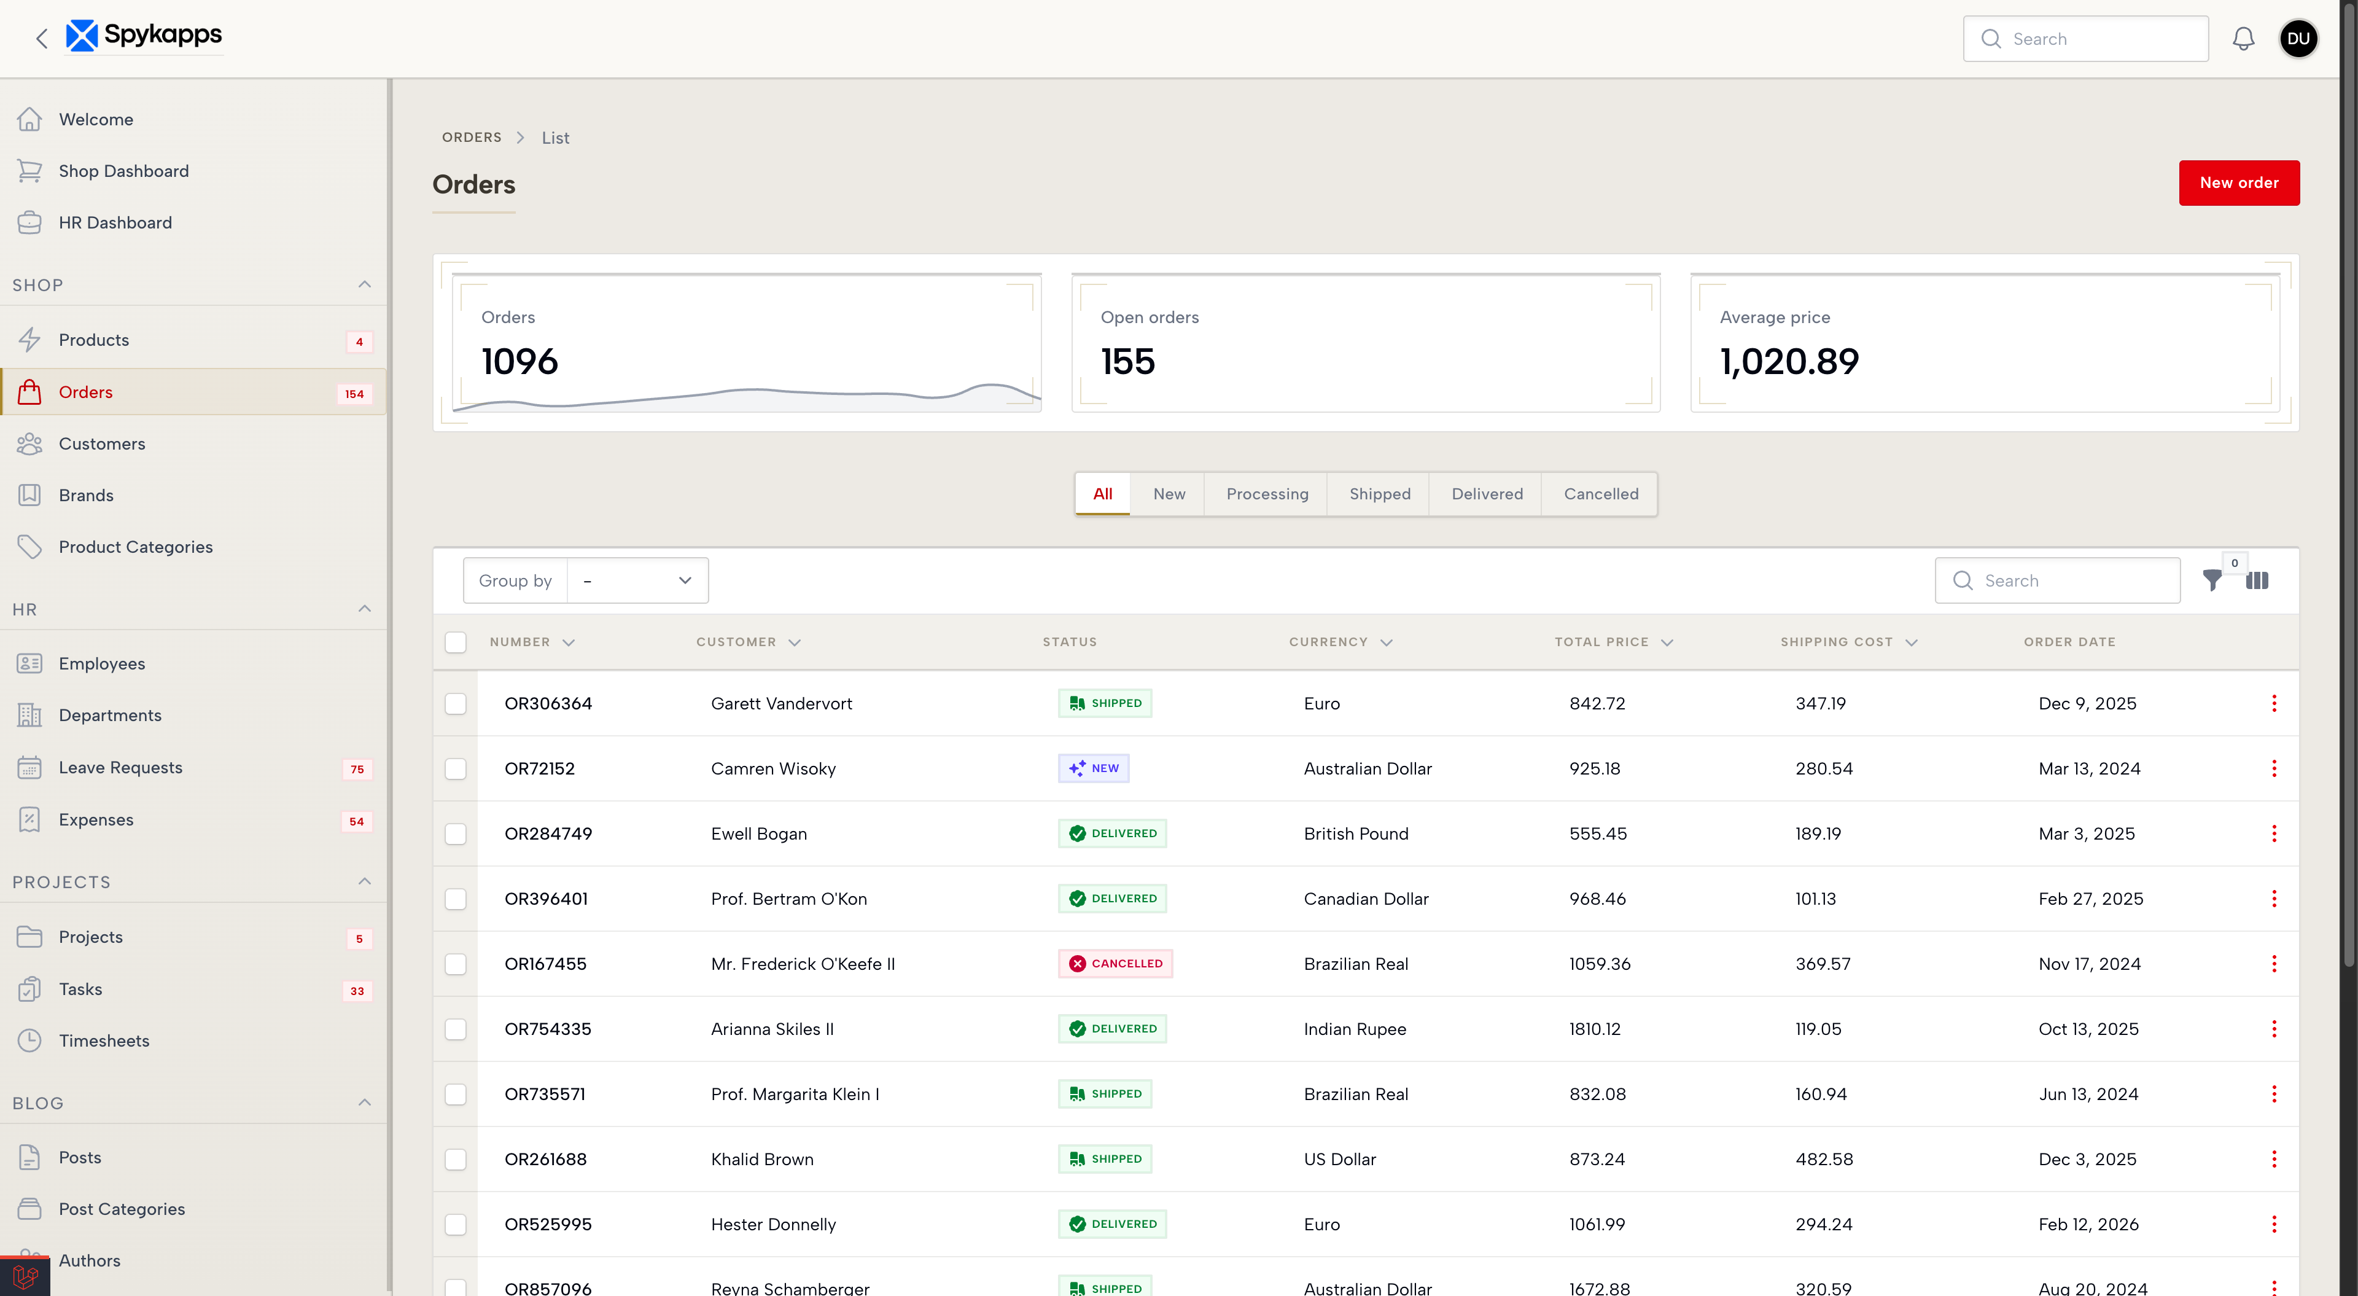Collapse the SHOP sidebar section
This screenshot has width=2358, height=1296.
pyautogui.click(x=364, y=285)
